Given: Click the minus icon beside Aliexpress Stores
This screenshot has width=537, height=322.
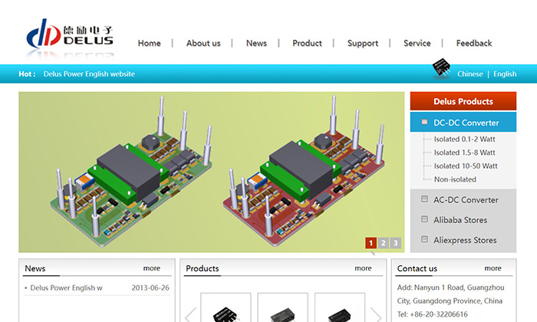Looking at the screenshot, I should tap(424, 239).
